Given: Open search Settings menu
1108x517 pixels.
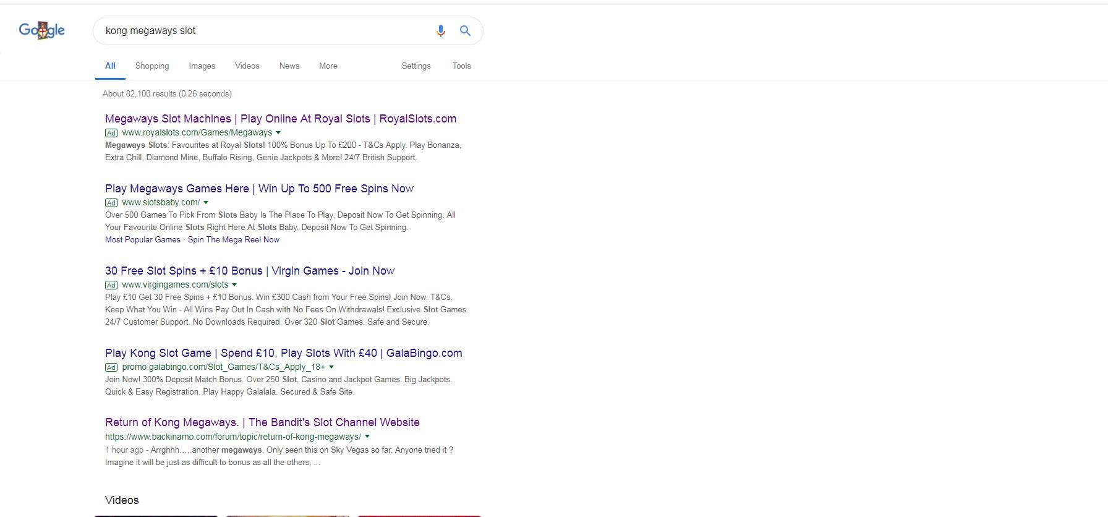Looking at the screenshot, I should click(x=416, y=66).
